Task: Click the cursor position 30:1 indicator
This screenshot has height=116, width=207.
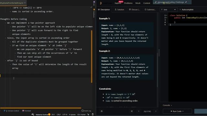Action: point(53,115)
